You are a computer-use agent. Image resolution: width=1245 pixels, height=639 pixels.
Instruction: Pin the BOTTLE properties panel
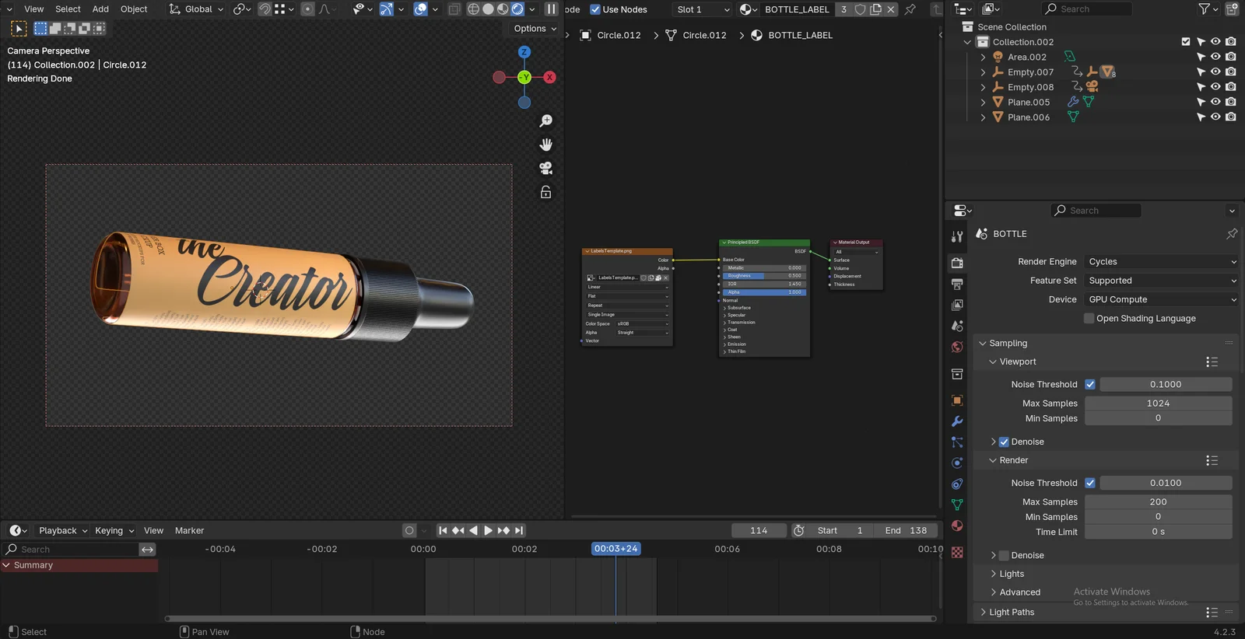click(x=1231, y=234)
